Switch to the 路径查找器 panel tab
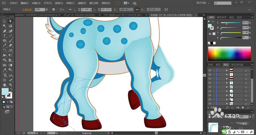 237,65
